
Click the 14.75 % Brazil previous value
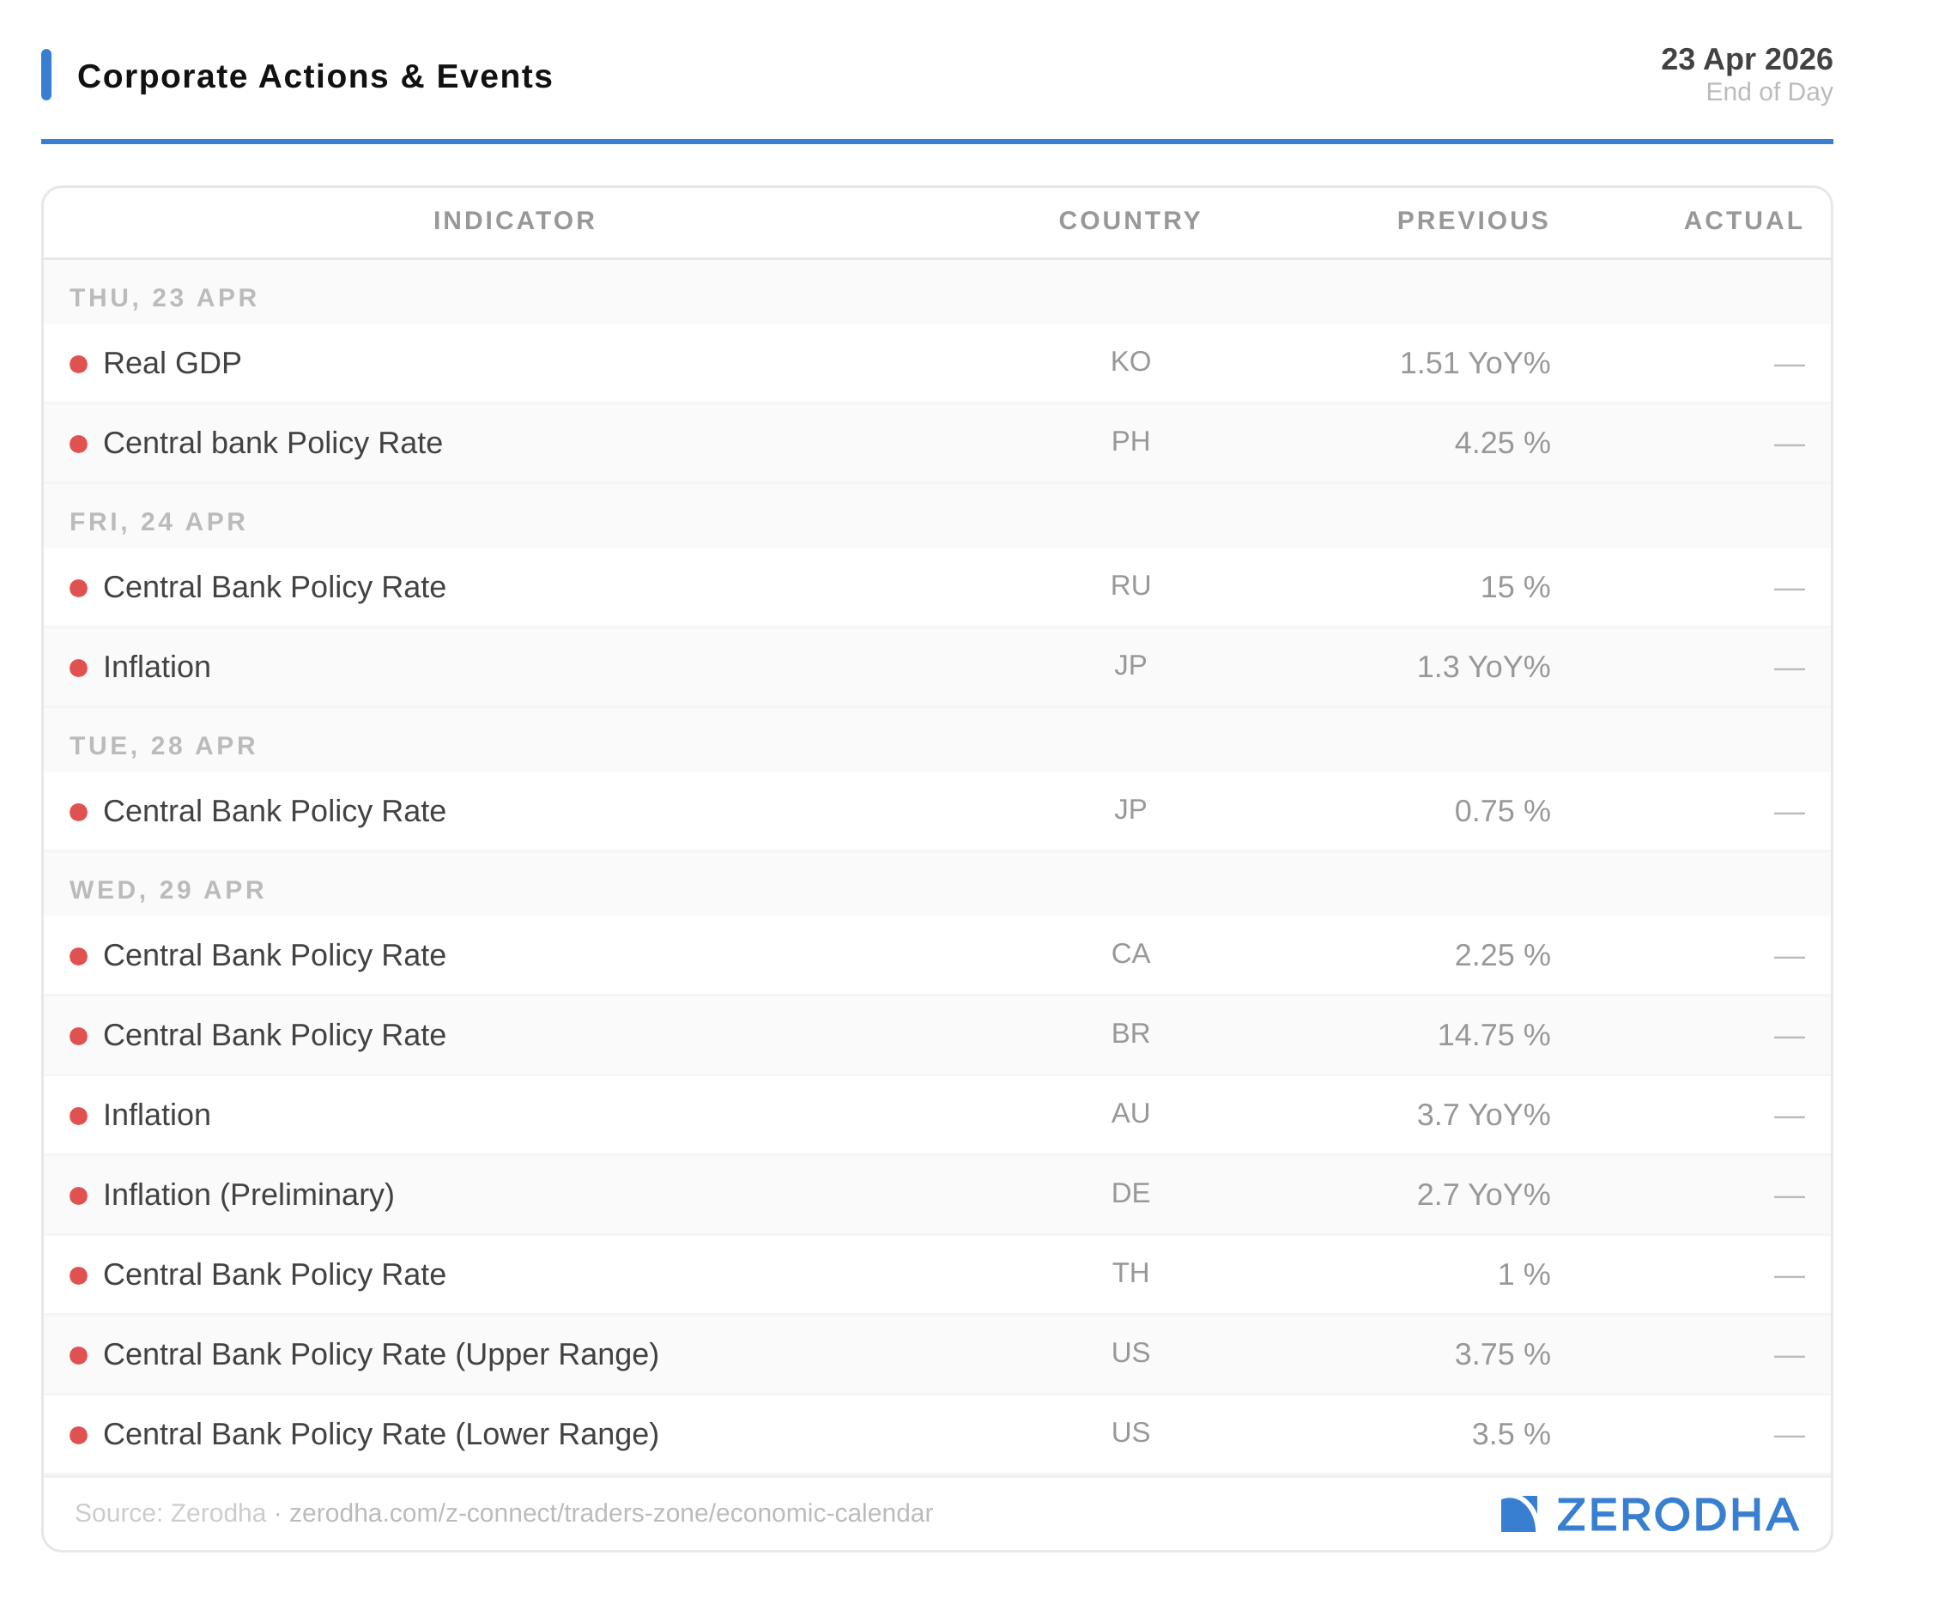click(x=1493, y=1035)
